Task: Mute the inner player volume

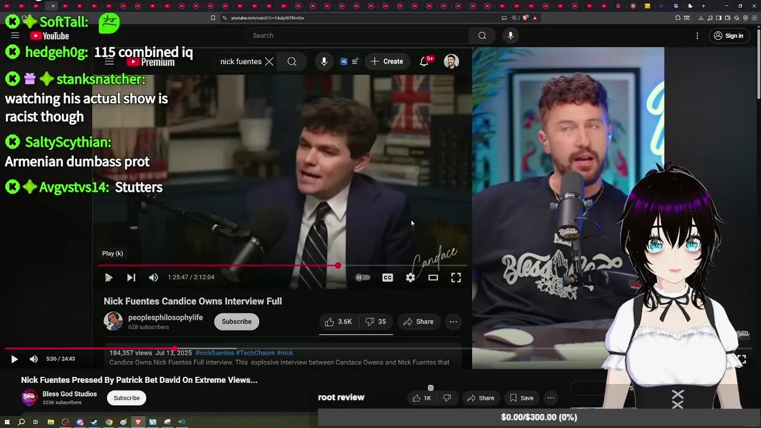Action: point(153,277)
